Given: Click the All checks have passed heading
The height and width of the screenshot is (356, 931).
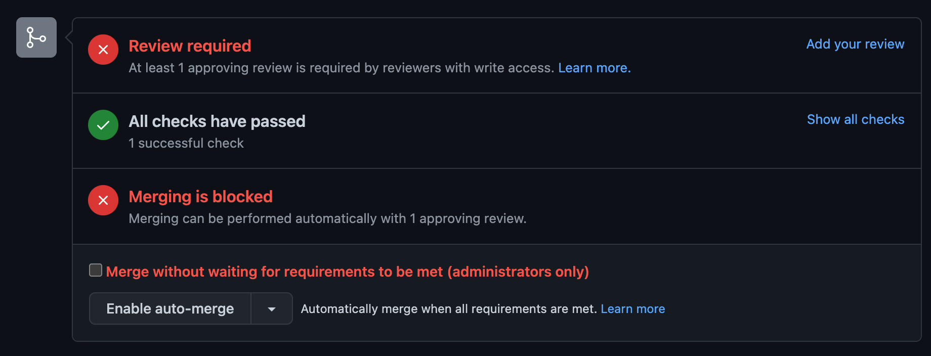Looking at the screenshot, I should (217, 121).
